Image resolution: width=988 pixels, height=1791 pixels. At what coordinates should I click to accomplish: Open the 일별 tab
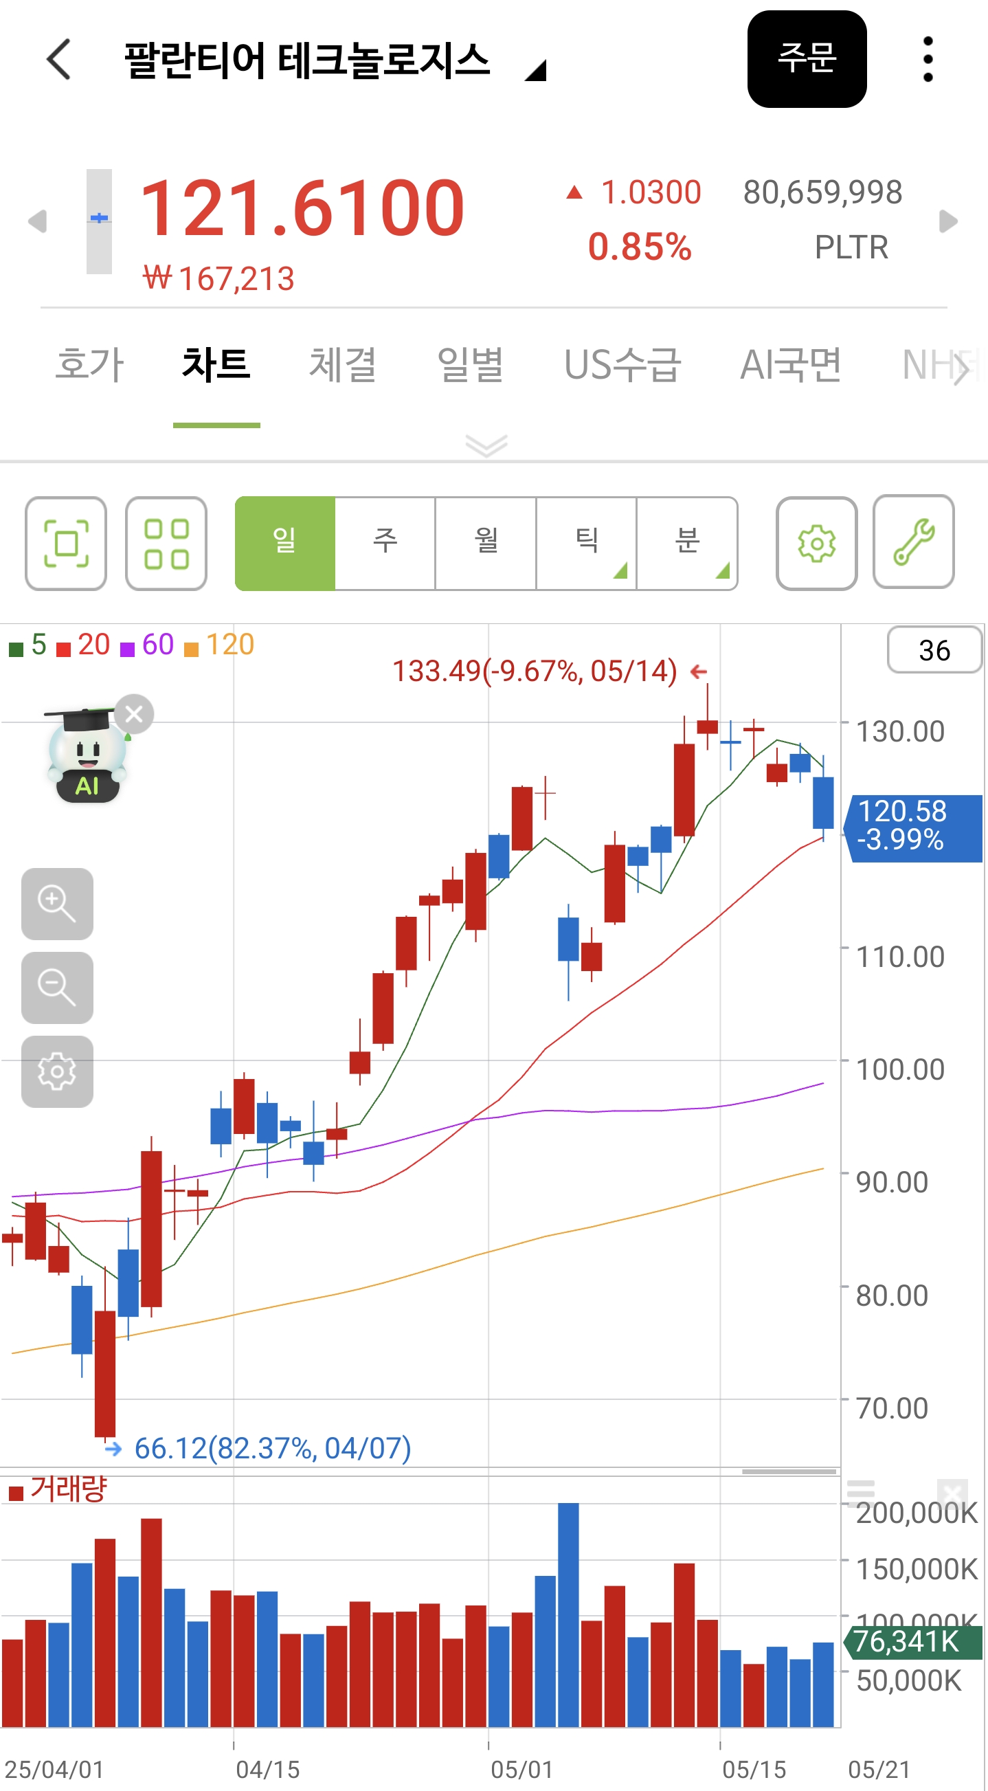(470, 364)
